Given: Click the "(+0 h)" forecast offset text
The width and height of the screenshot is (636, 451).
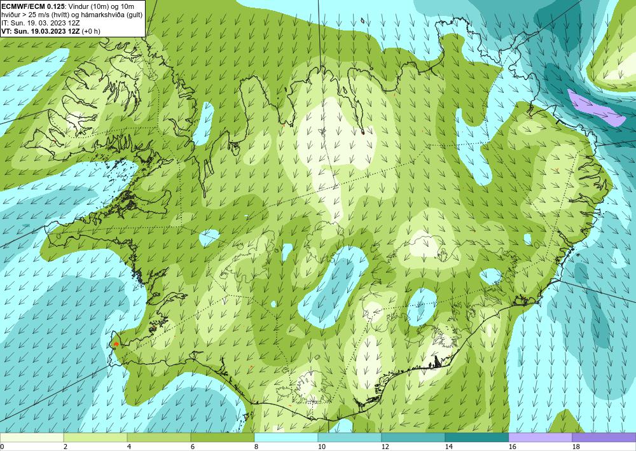Looking at the screenshot, I should tap(91, 31).
